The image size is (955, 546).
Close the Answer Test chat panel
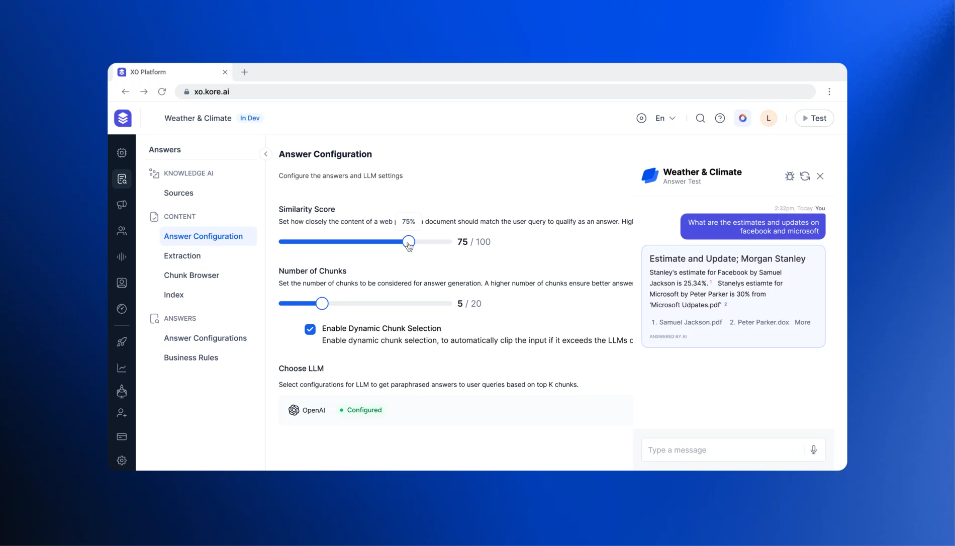(x=820, y=176)
